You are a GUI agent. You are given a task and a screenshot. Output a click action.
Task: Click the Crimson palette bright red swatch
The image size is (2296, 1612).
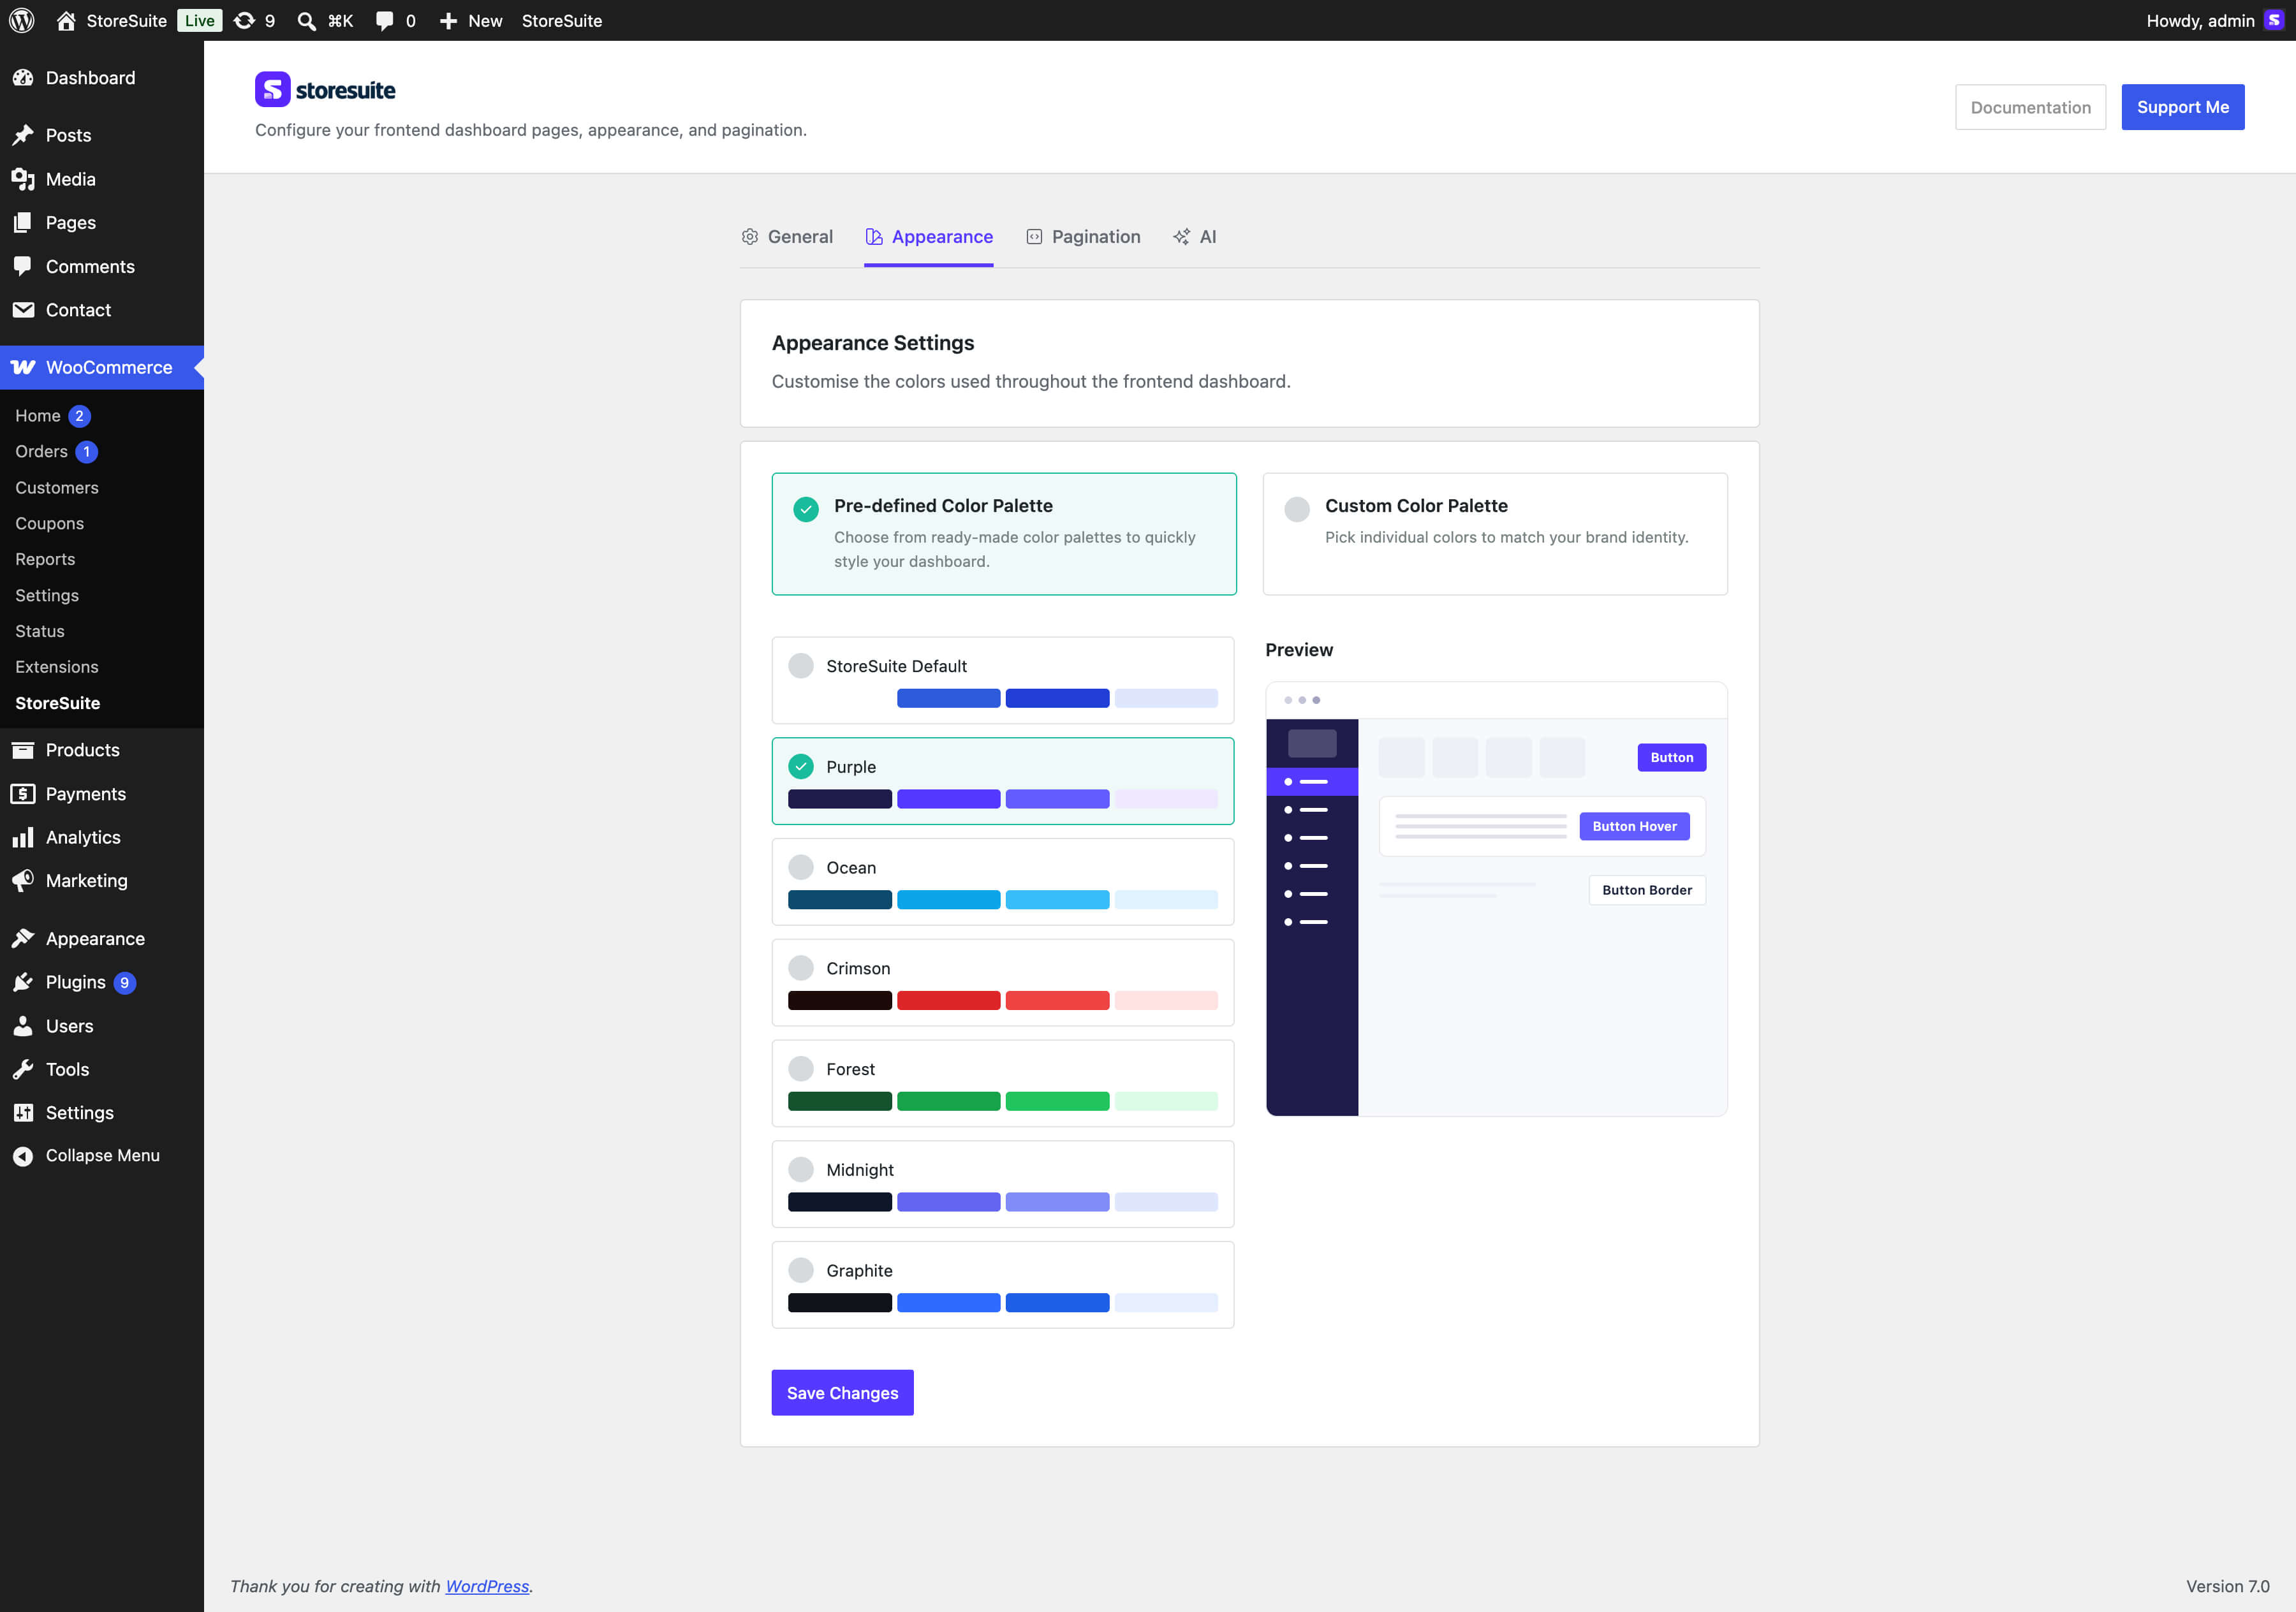tap(949, 1001)
